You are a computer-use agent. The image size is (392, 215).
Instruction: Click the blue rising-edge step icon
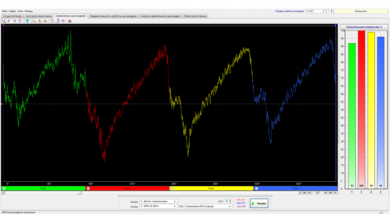tap(9, 21)
